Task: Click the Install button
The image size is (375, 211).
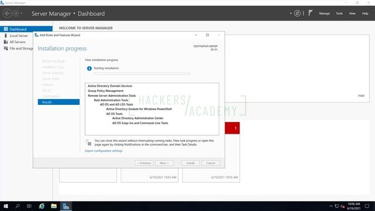Action: (190, 163)
